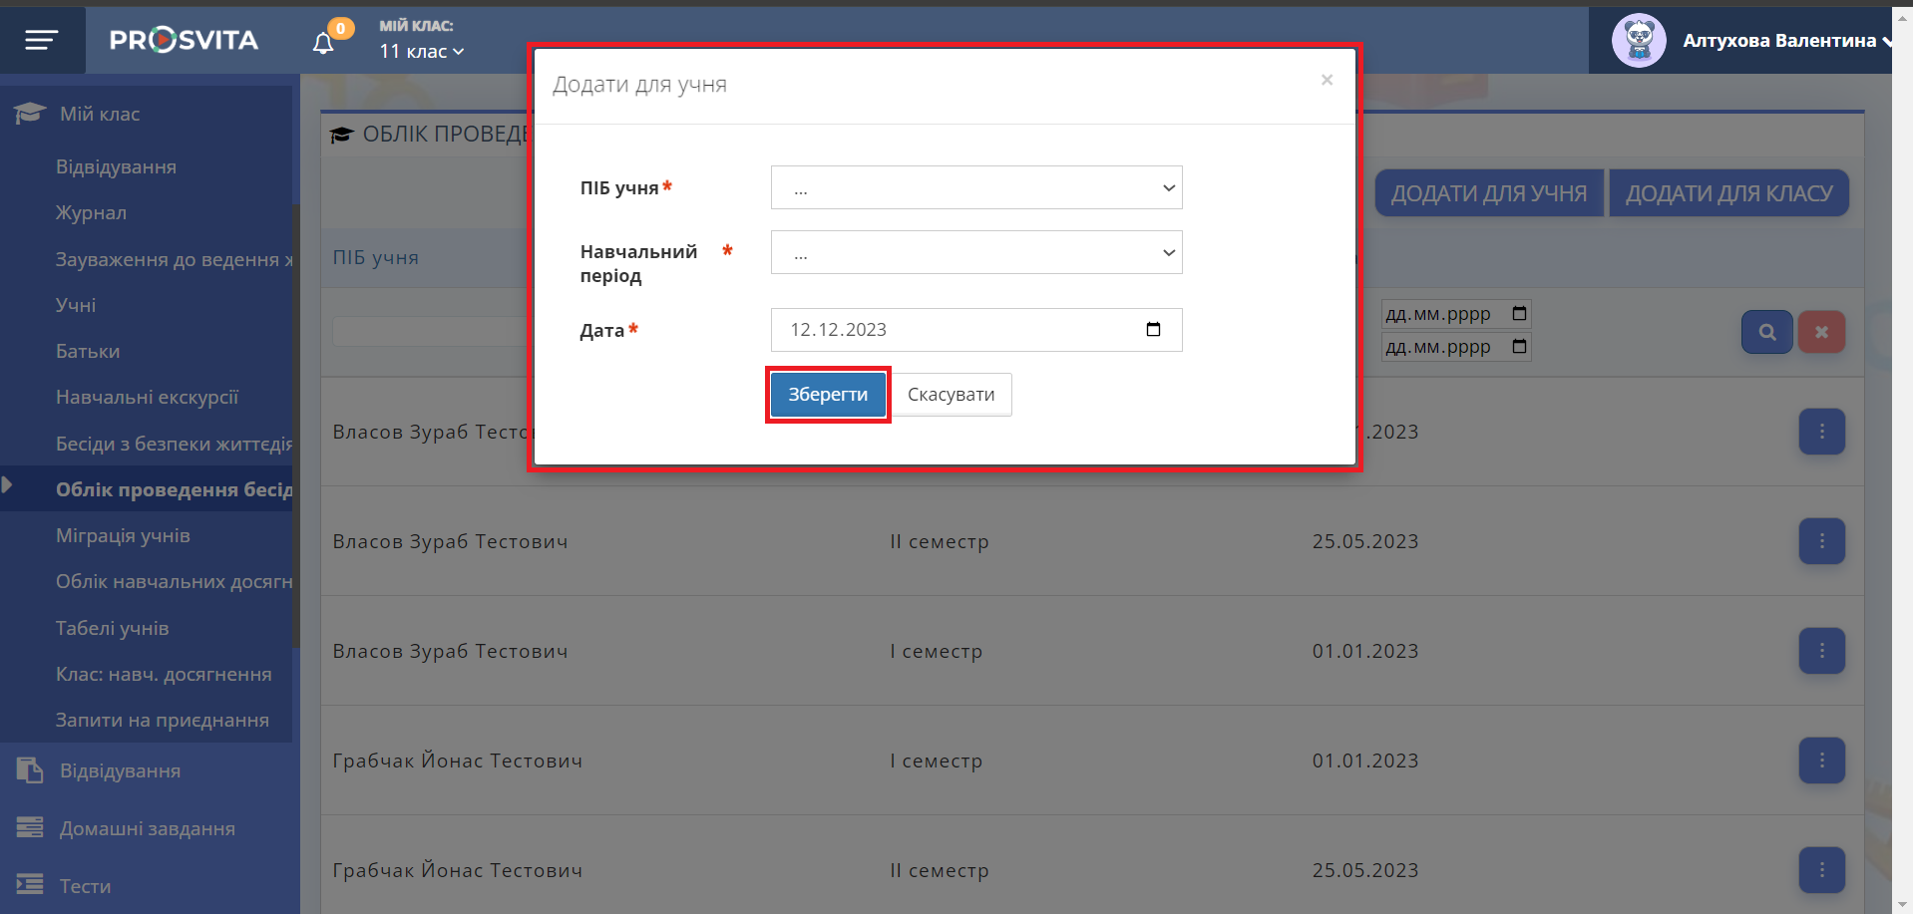
Task: Expand the ПІБ учня dropdown
Action: 975,187
